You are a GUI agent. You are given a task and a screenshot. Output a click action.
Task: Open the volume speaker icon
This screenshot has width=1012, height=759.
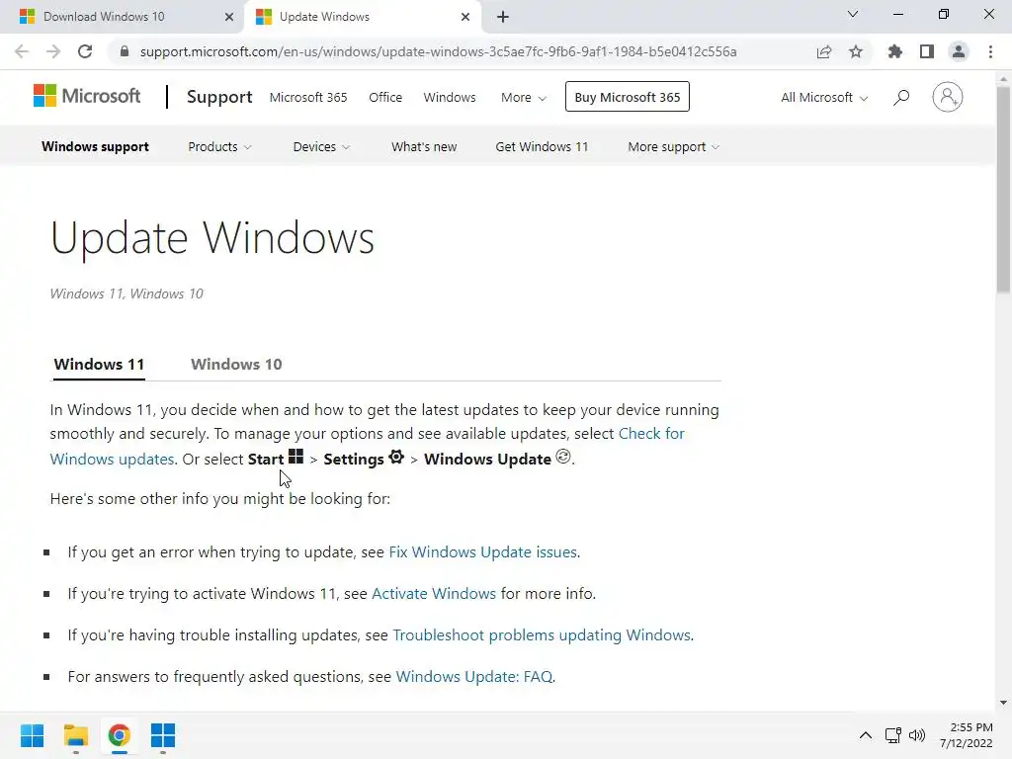(916, 735)
